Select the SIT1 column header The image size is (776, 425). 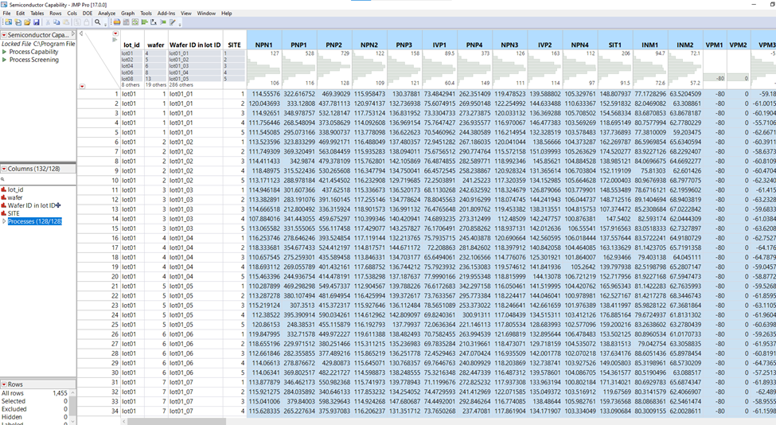tap(615, 45)
